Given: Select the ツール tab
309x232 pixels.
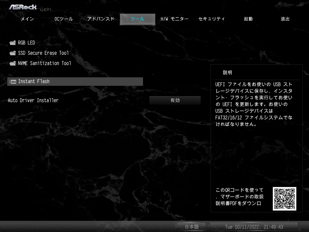Looking at the screenshot, I should [138, 19].
